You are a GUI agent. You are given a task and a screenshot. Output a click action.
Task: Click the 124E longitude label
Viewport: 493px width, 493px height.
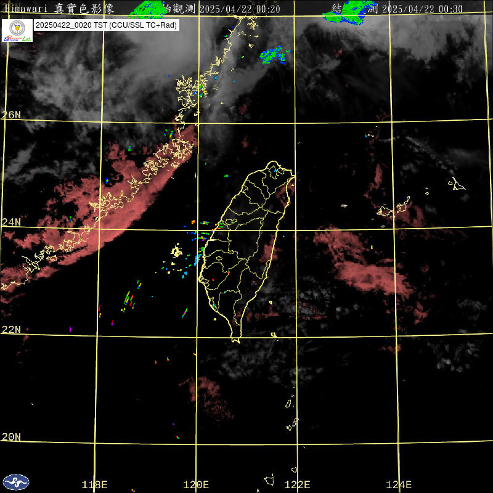point(399,484)
